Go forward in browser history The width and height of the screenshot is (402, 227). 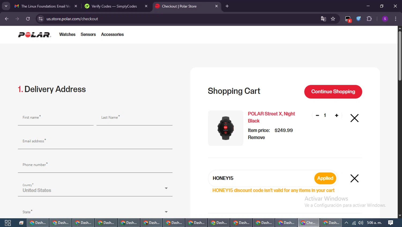[x=17, y=19]
